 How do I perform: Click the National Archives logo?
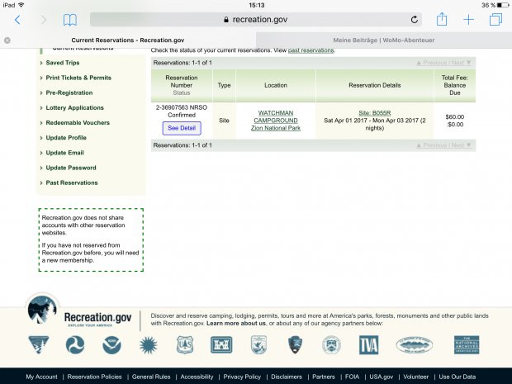point(467,345)
